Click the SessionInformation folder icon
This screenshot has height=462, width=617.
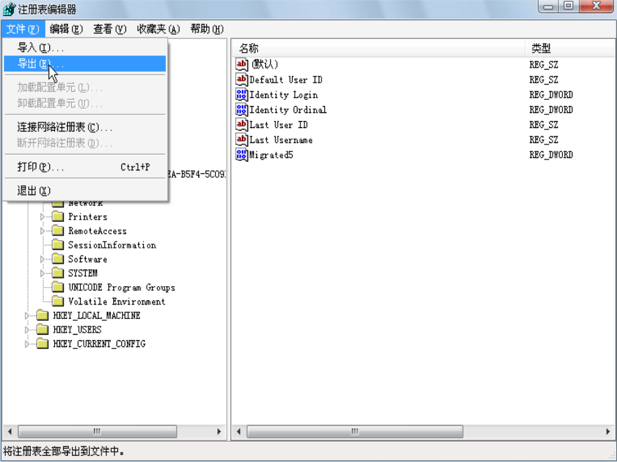coord(58,245)
